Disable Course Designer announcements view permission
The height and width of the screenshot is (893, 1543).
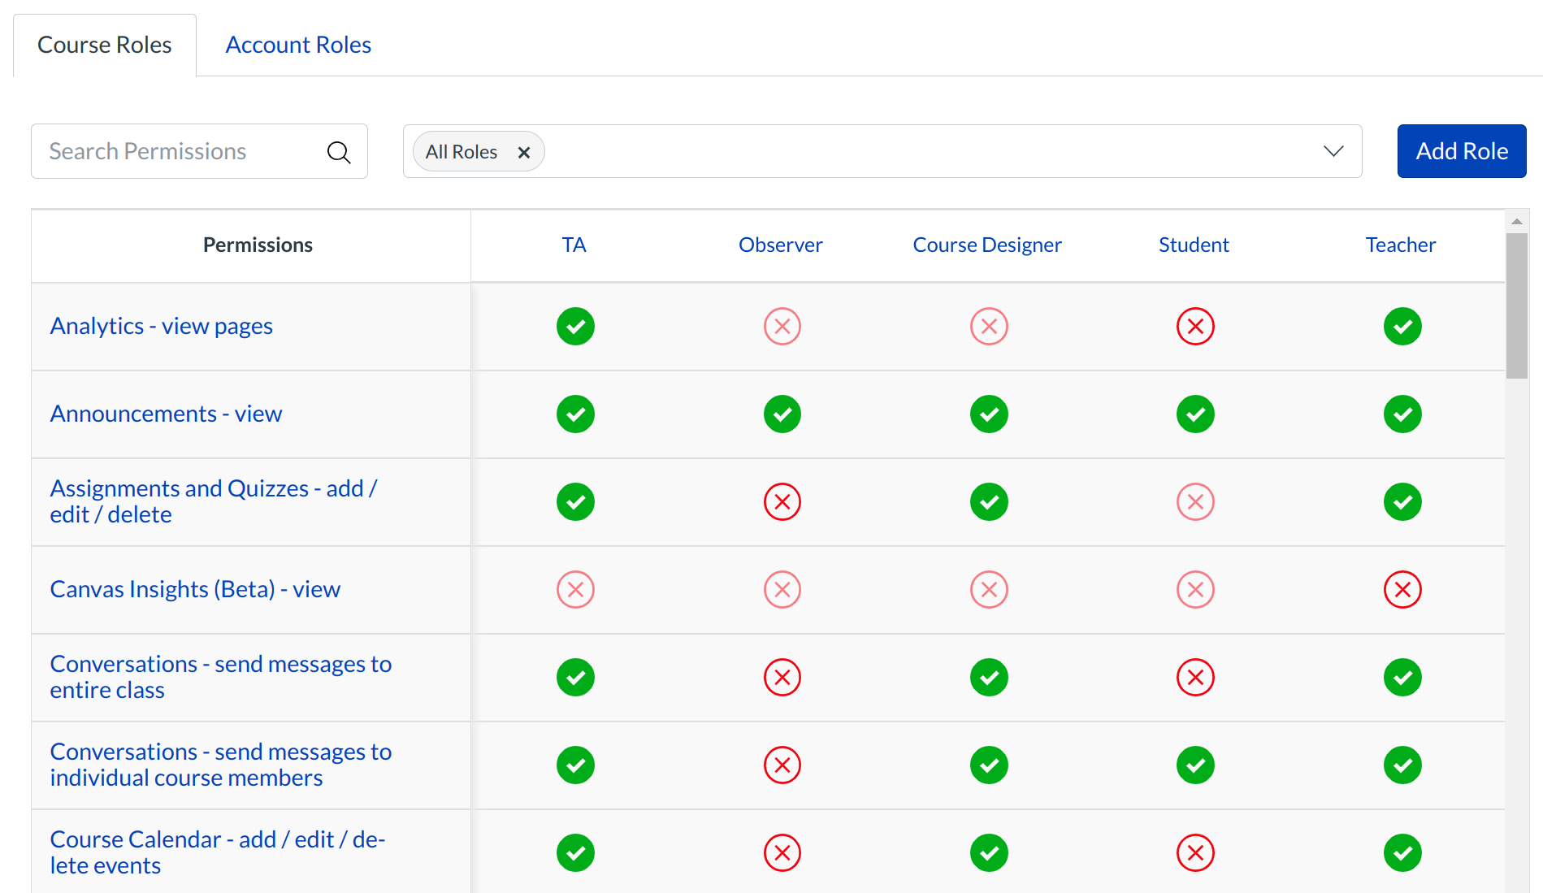(x=989, y=414)
